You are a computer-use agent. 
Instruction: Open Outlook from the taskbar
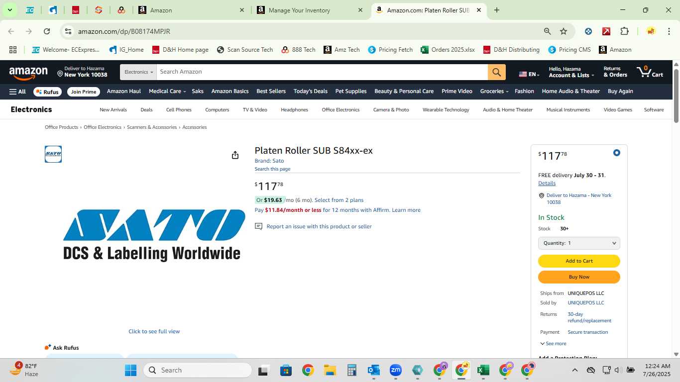(373, 370)
